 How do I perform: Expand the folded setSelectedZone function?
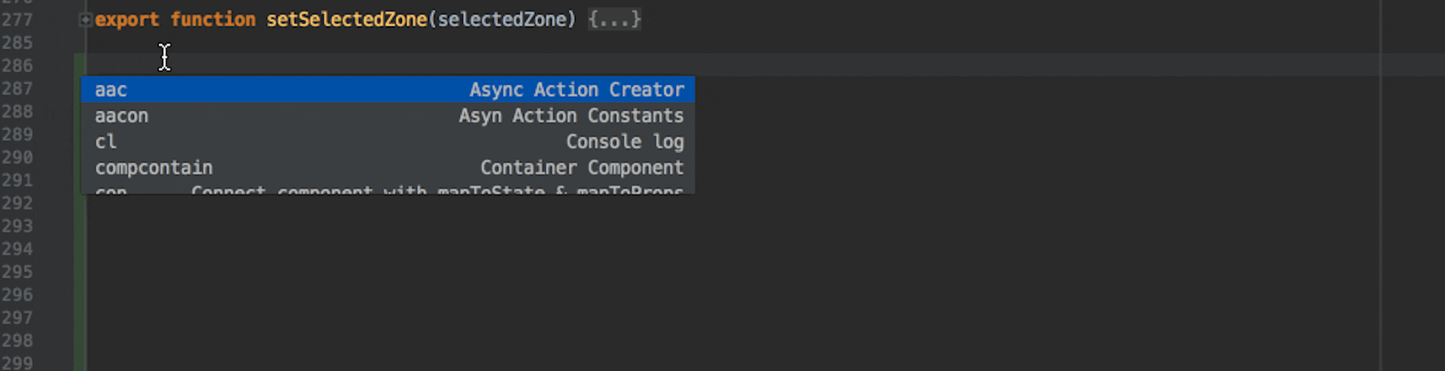coord(85,20)
